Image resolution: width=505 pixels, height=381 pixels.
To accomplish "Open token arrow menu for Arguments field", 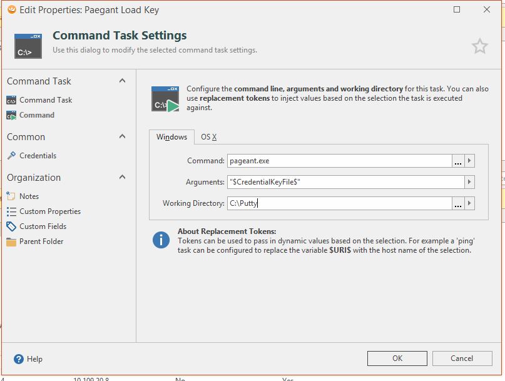I will 469,182.
